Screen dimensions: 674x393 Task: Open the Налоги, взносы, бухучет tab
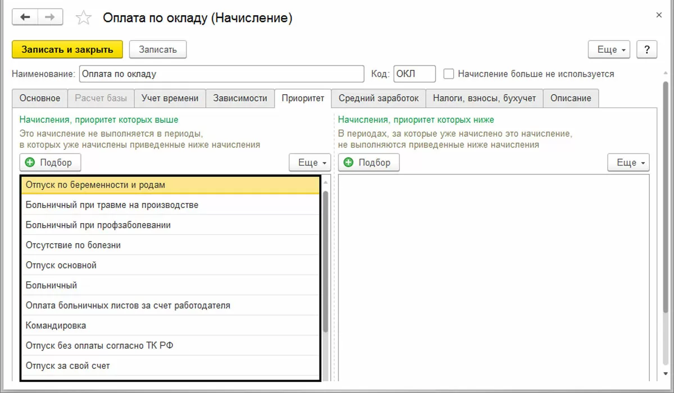(484, 98)
